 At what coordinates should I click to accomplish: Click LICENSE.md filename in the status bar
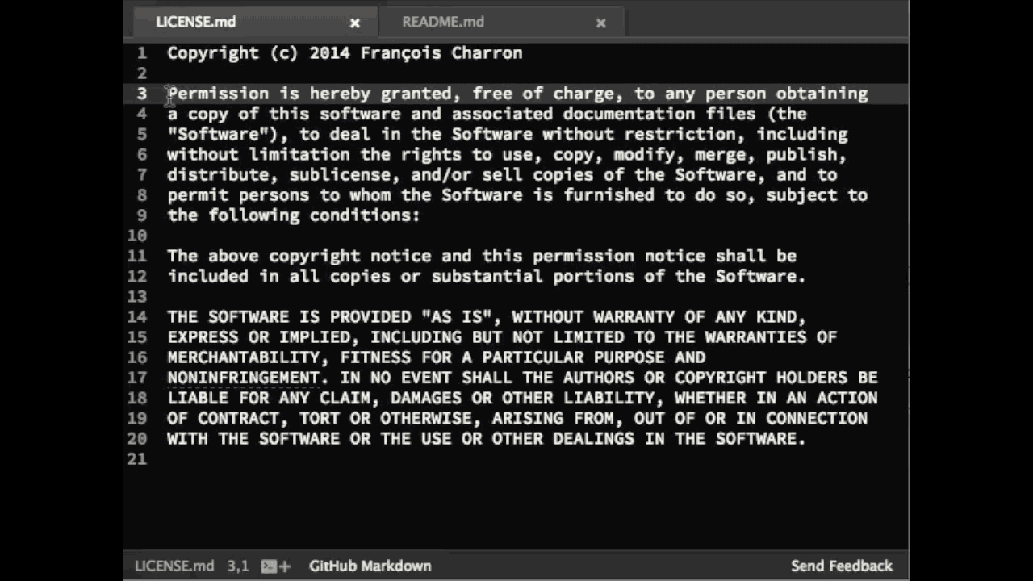pos(174,566)
